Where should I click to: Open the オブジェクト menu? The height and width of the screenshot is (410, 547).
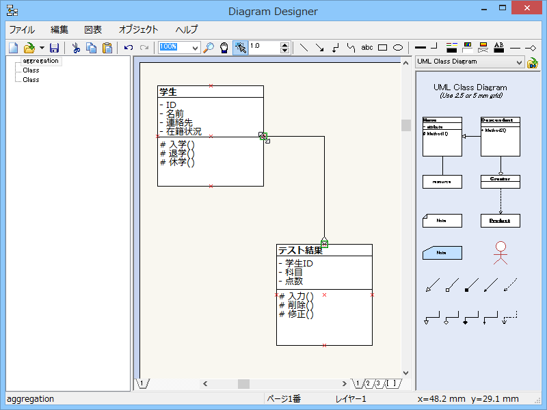click(139, 29)
